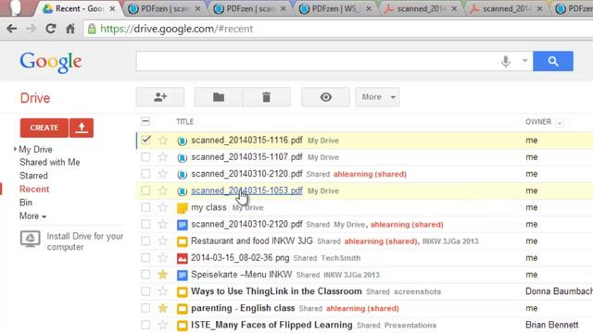Click the TITLE column header
Image resolution: width=593 pixels, height=333 pixels.
184,121
